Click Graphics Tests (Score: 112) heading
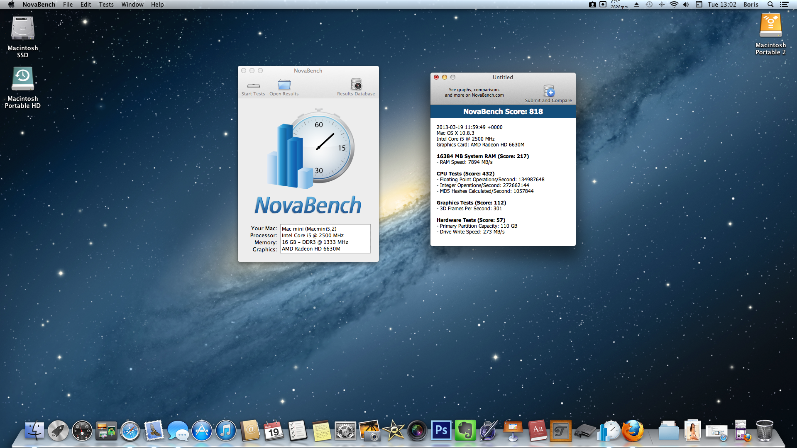The height and width of the screenshot is (448, 797). coord(471,202)
